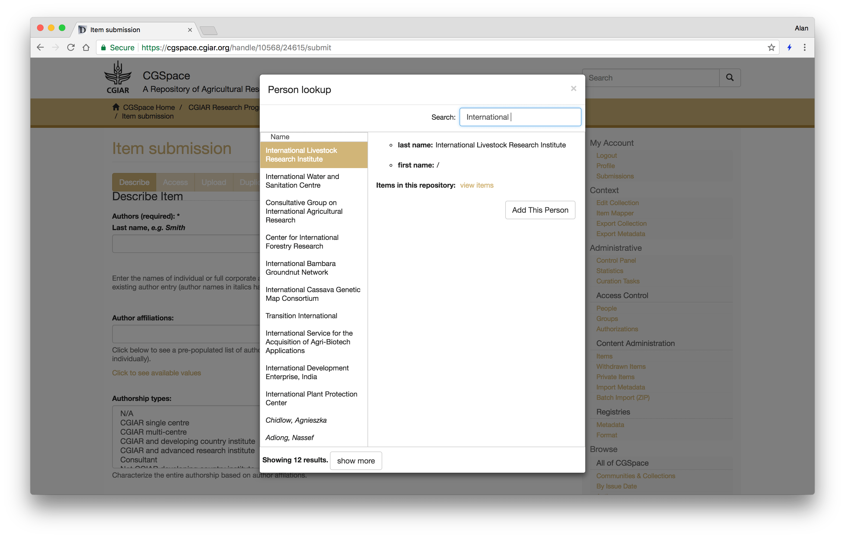Open Private Items link
Screen dimensions: 845x538
pyautogui.click(x=615, y=377)
